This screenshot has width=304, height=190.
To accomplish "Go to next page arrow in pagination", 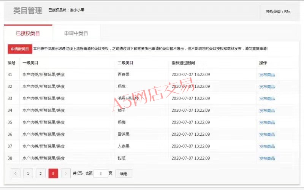I will coord(65,174).
